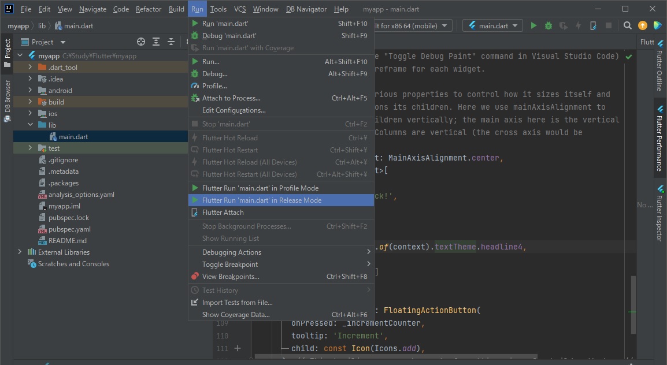
Task: Open the VCS menu
Action: click(x=240, y=9)
